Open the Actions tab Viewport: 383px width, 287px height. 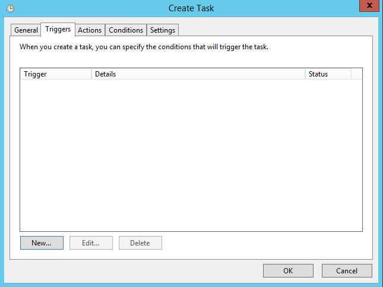coord(90,30)
